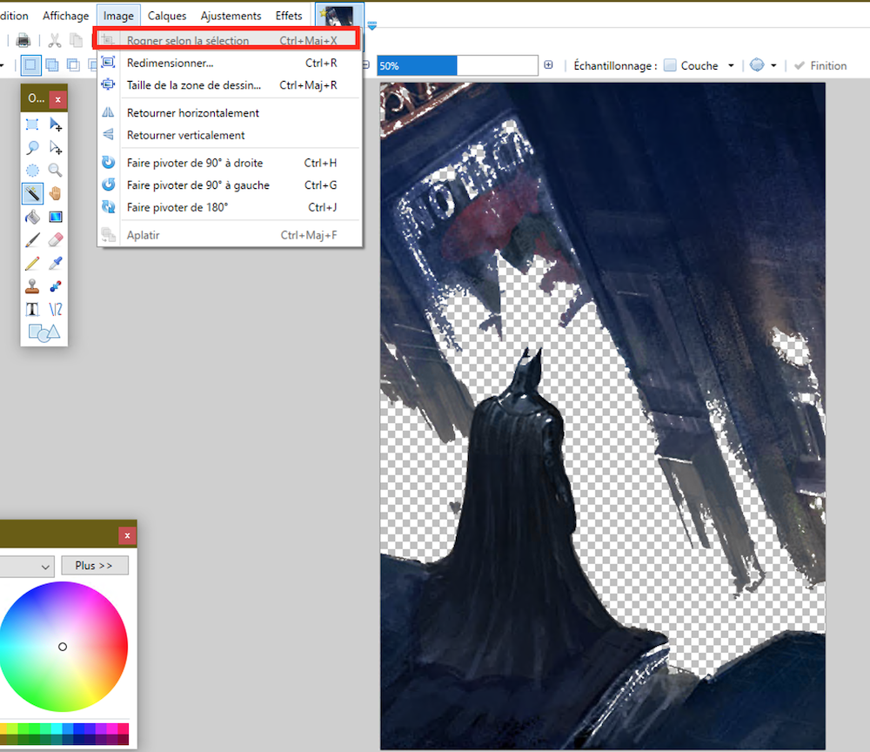Screen dimensions: 870x752
Task: Open the image list dropdown arrow
Action: [x=371, y=25]
